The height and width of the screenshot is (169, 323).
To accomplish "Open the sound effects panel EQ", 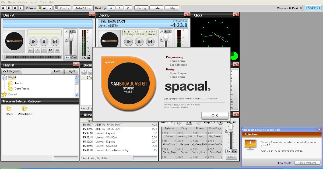I will (189, 122).
